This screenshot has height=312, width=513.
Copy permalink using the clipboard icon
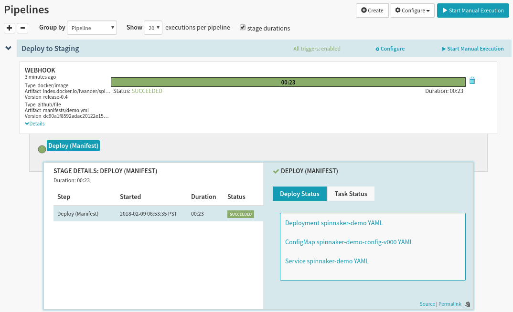tap(467, 304)
